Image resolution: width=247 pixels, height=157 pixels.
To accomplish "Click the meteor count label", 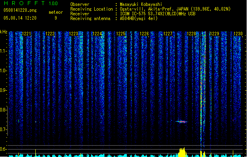I will point(56,12).
